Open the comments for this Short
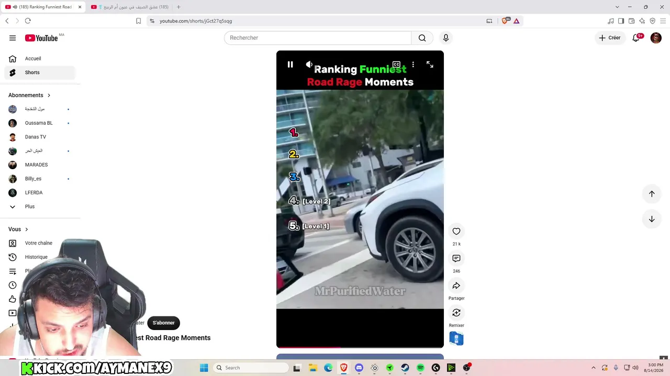Image resolution: width=670 pixels, height=376 pixels. (x=456, y=258)
